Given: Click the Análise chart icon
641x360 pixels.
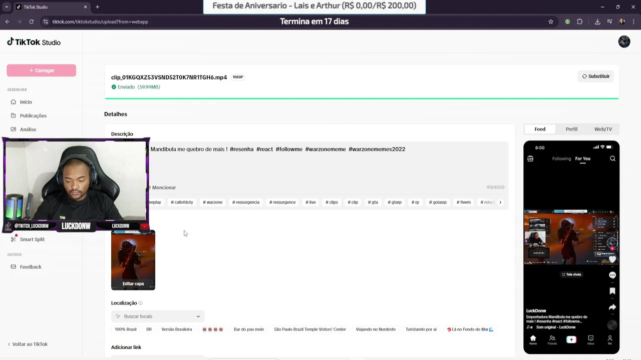Looking at the screenshot, I should click(14, 129).
